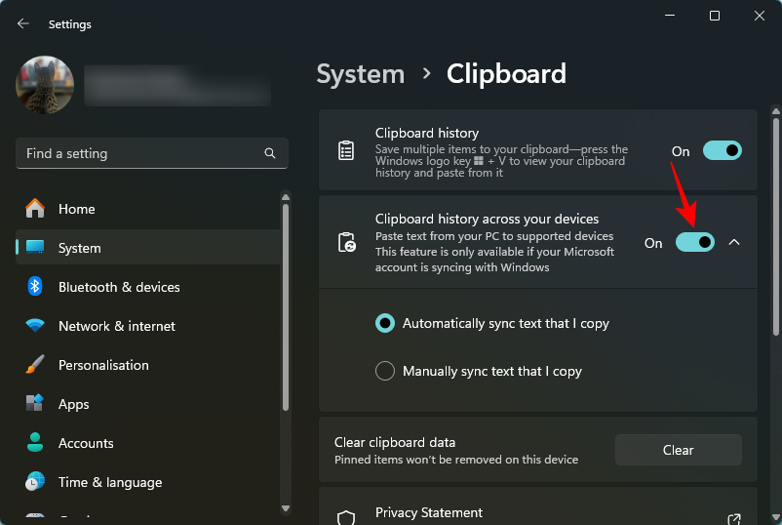Open the Home settings page
Viewport: 782px width, 525px height.
[148, 209]
